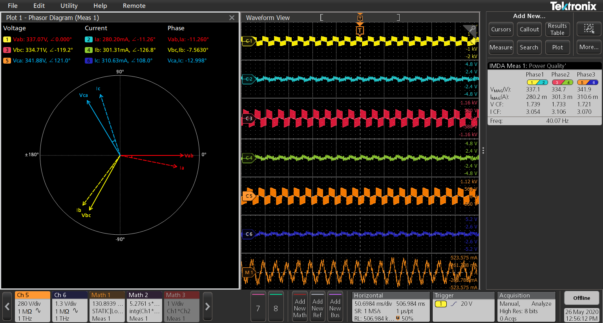Click the Add New Math button

click(300, 307)
